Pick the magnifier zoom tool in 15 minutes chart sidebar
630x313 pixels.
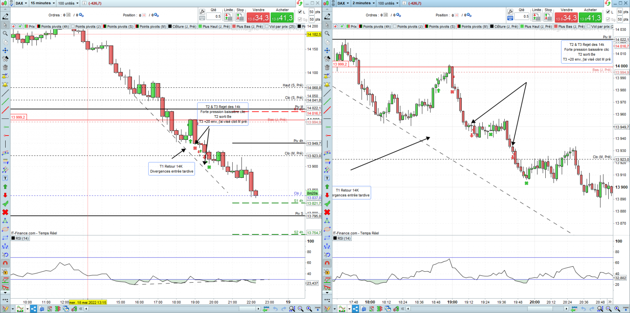[x=5, y=34]
